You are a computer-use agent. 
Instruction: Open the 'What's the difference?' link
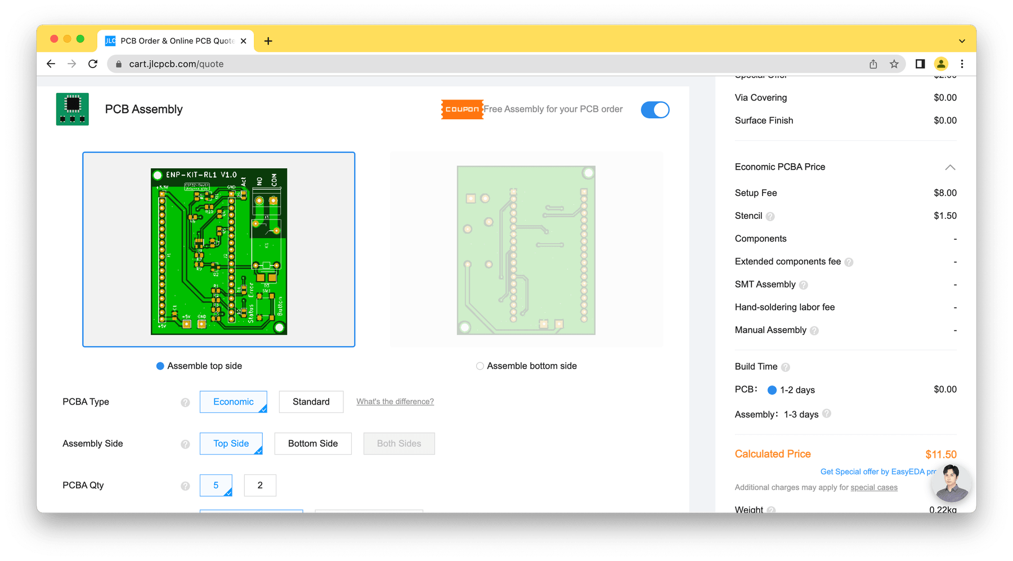395,402
